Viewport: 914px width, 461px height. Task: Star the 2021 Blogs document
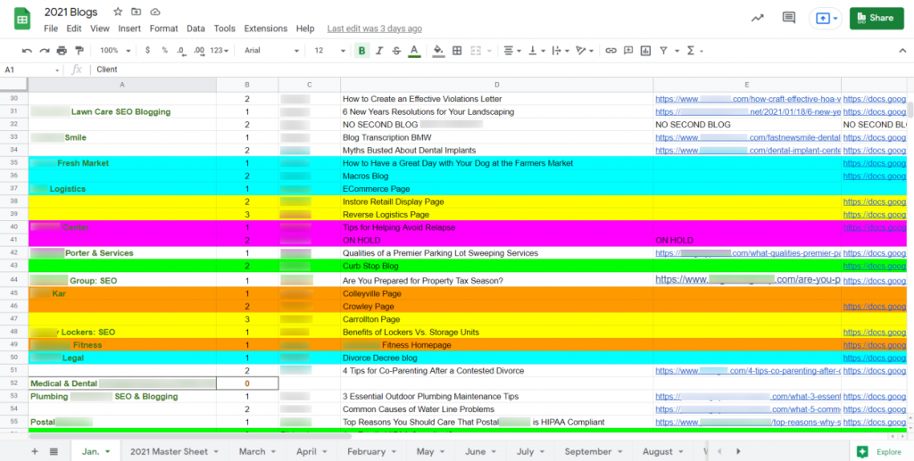point(118,12)
